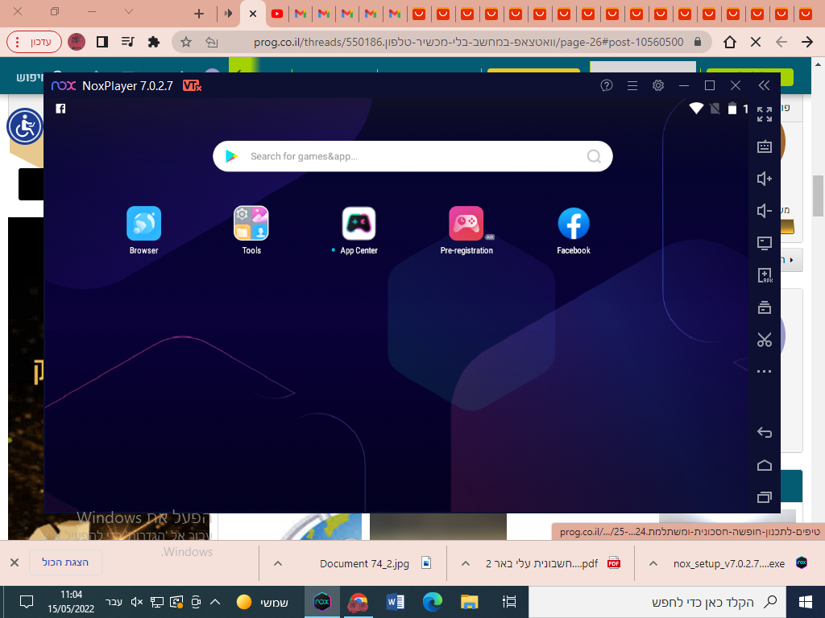Take screenshot with scissors icon
This screenshot has height=618, width=825.
(765, 340)
